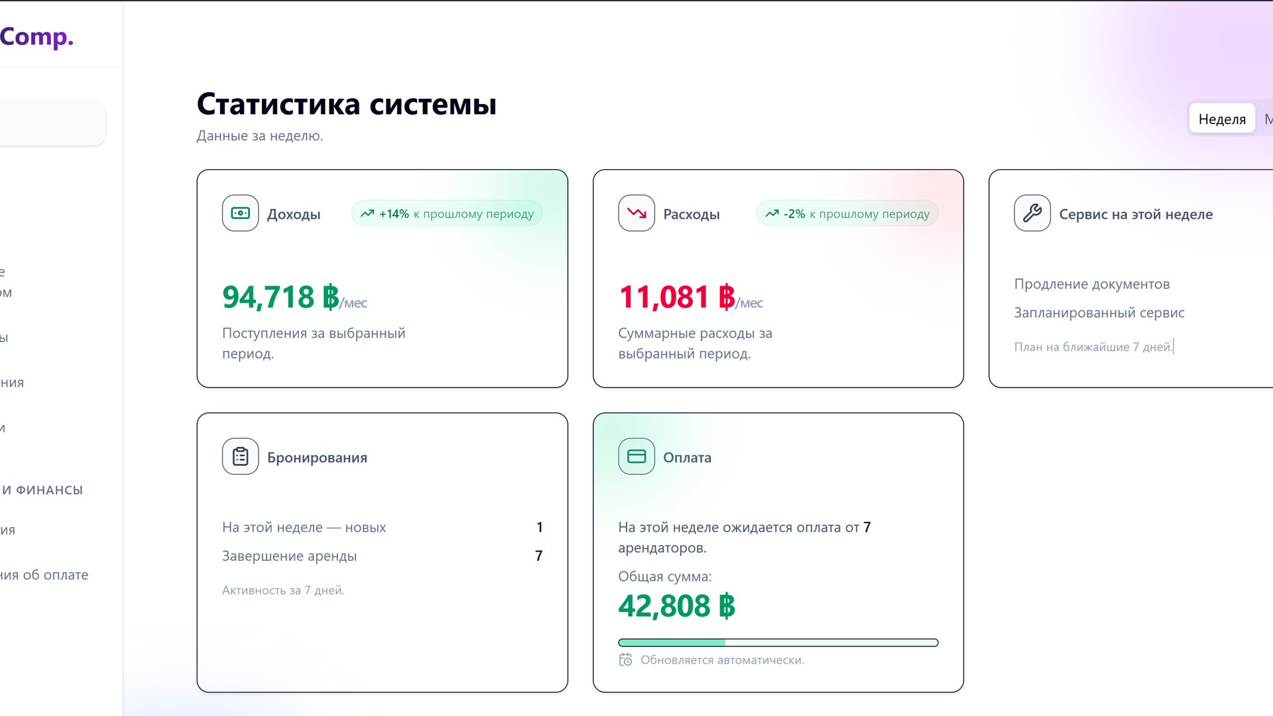Click the План на ближайшие 7 дней note
This screenshot has width=1273, height=716.
[1093, 347]
